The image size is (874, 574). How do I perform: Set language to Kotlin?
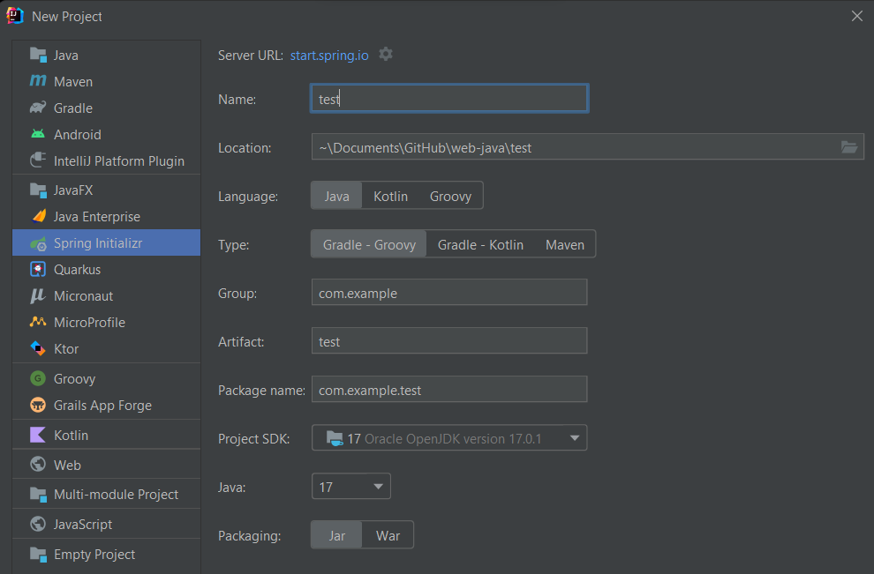(x=390, y=196)
